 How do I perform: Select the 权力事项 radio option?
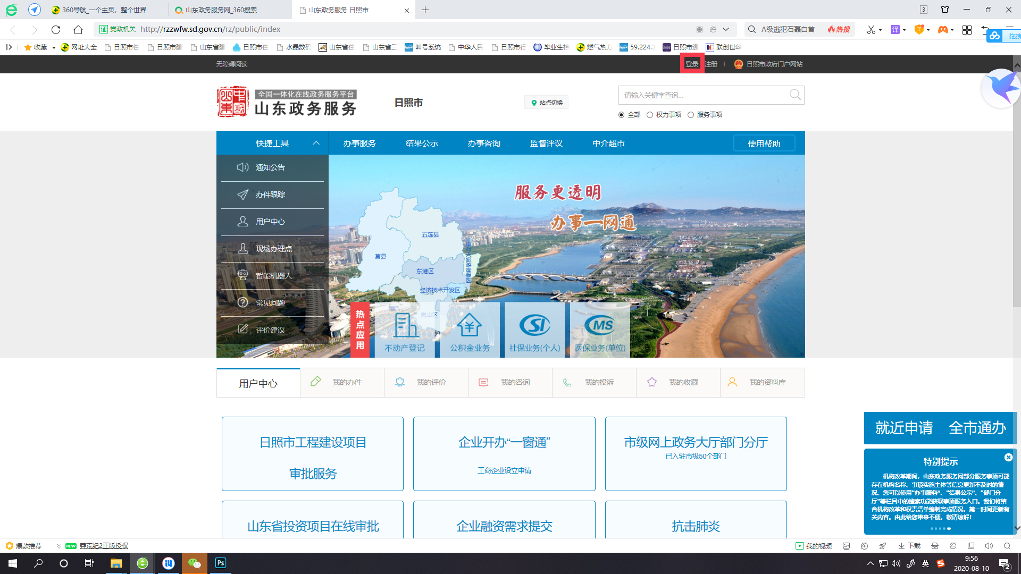[650, 114]
